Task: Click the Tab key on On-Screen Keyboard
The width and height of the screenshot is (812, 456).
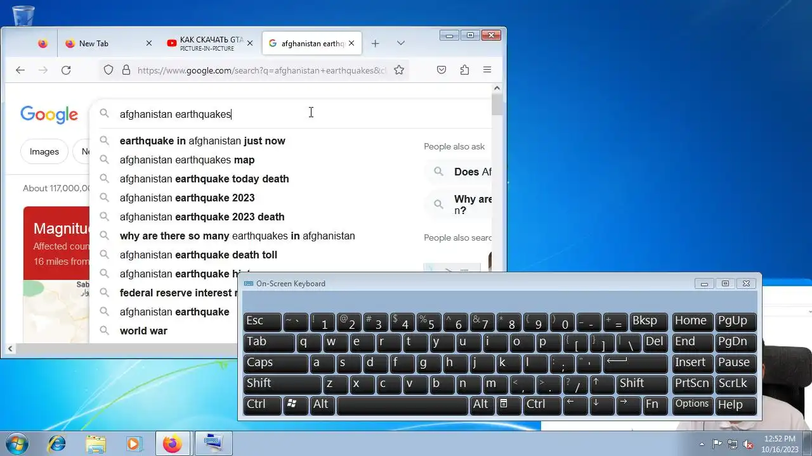Action: (269, 342)
